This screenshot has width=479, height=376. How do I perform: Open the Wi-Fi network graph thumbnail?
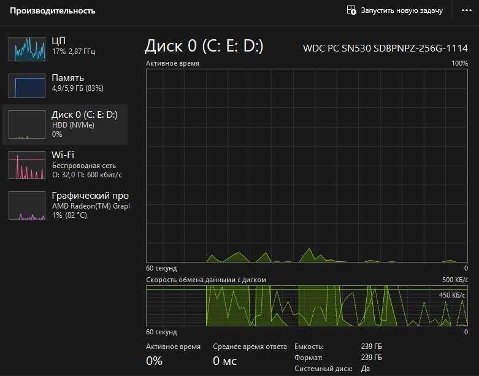point(27,164)
